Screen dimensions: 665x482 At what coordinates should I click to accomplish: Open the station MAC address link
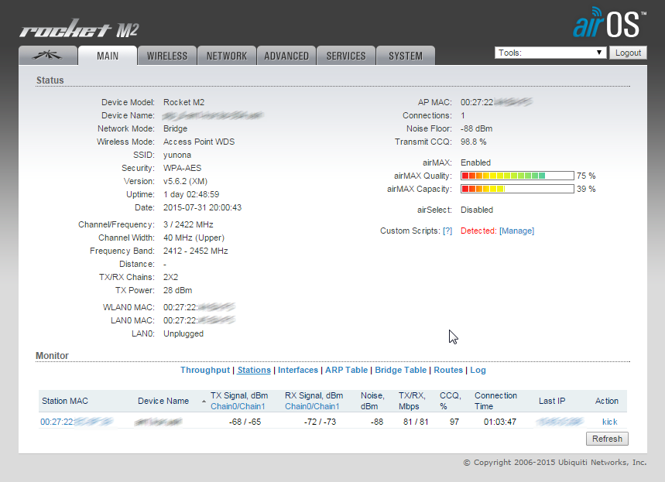pyautogui.click(x=76, y=422)
